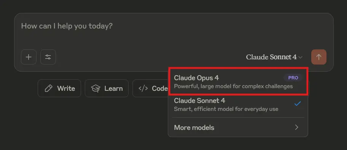Open the More models menu item
Image resolution: width=347 pixels, height=150 pixels.
238,128
